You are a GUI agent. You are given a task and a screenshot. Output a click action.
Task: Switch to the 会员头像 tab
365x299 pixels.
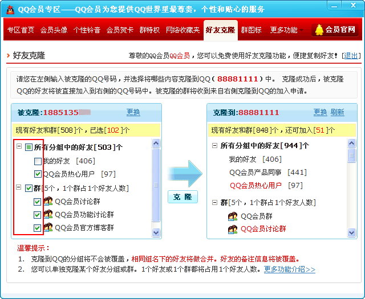(x=54, y=30)
